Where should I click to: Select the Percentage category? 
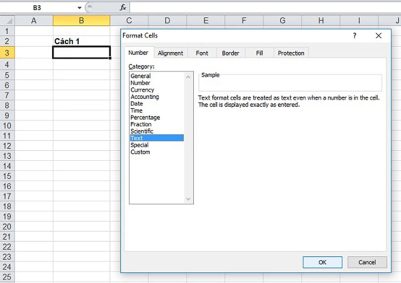pyautogui.click(x=145, y=117)
